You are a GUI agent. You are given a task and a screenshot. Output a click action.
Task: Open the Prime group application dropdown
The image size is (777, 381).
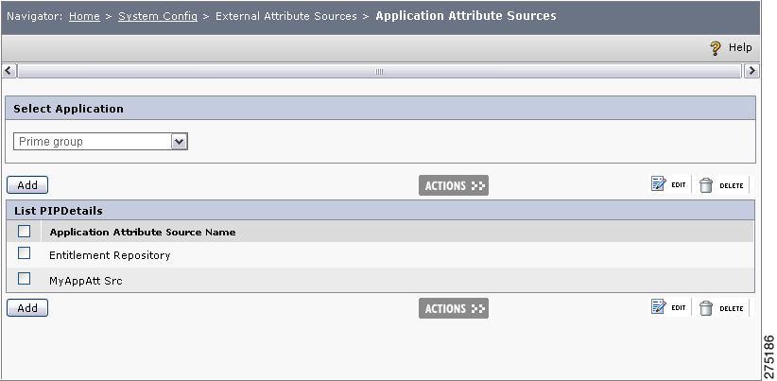click(x=100, y=142)
